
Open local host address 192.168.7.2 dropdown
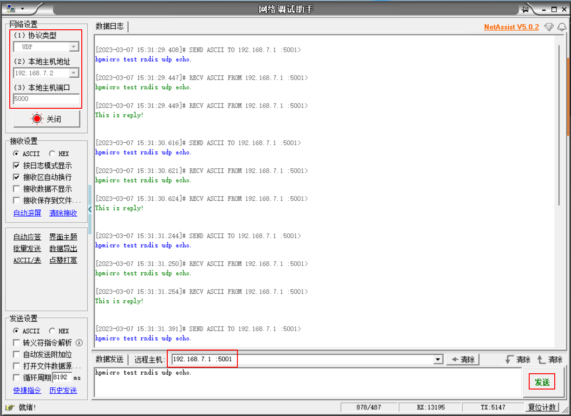74,73
